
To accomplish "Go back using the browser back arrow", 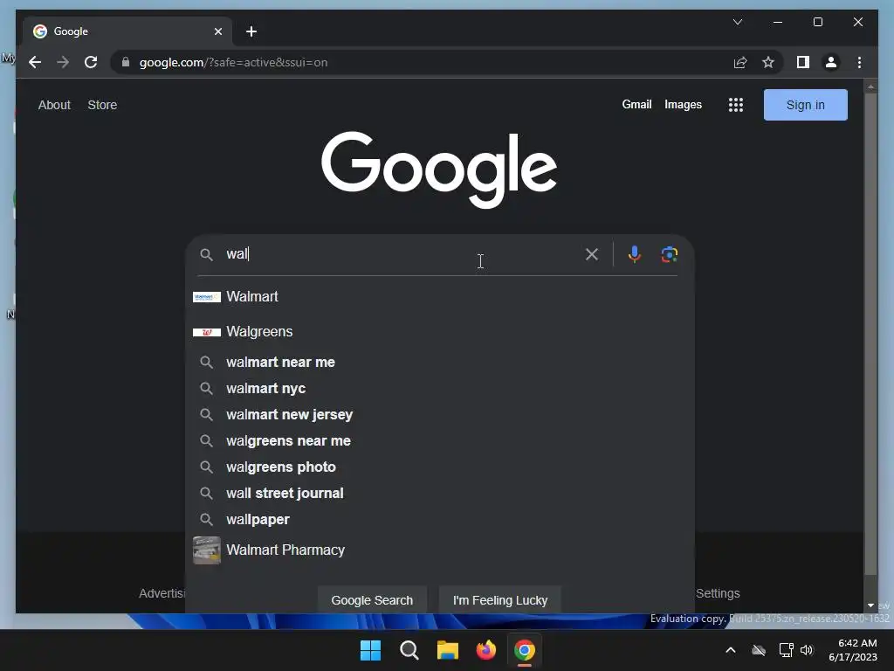I will click(35, 62).
